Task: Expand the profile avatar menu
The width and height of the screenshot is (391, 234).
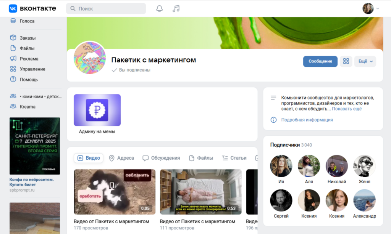Action: point(368,8)
